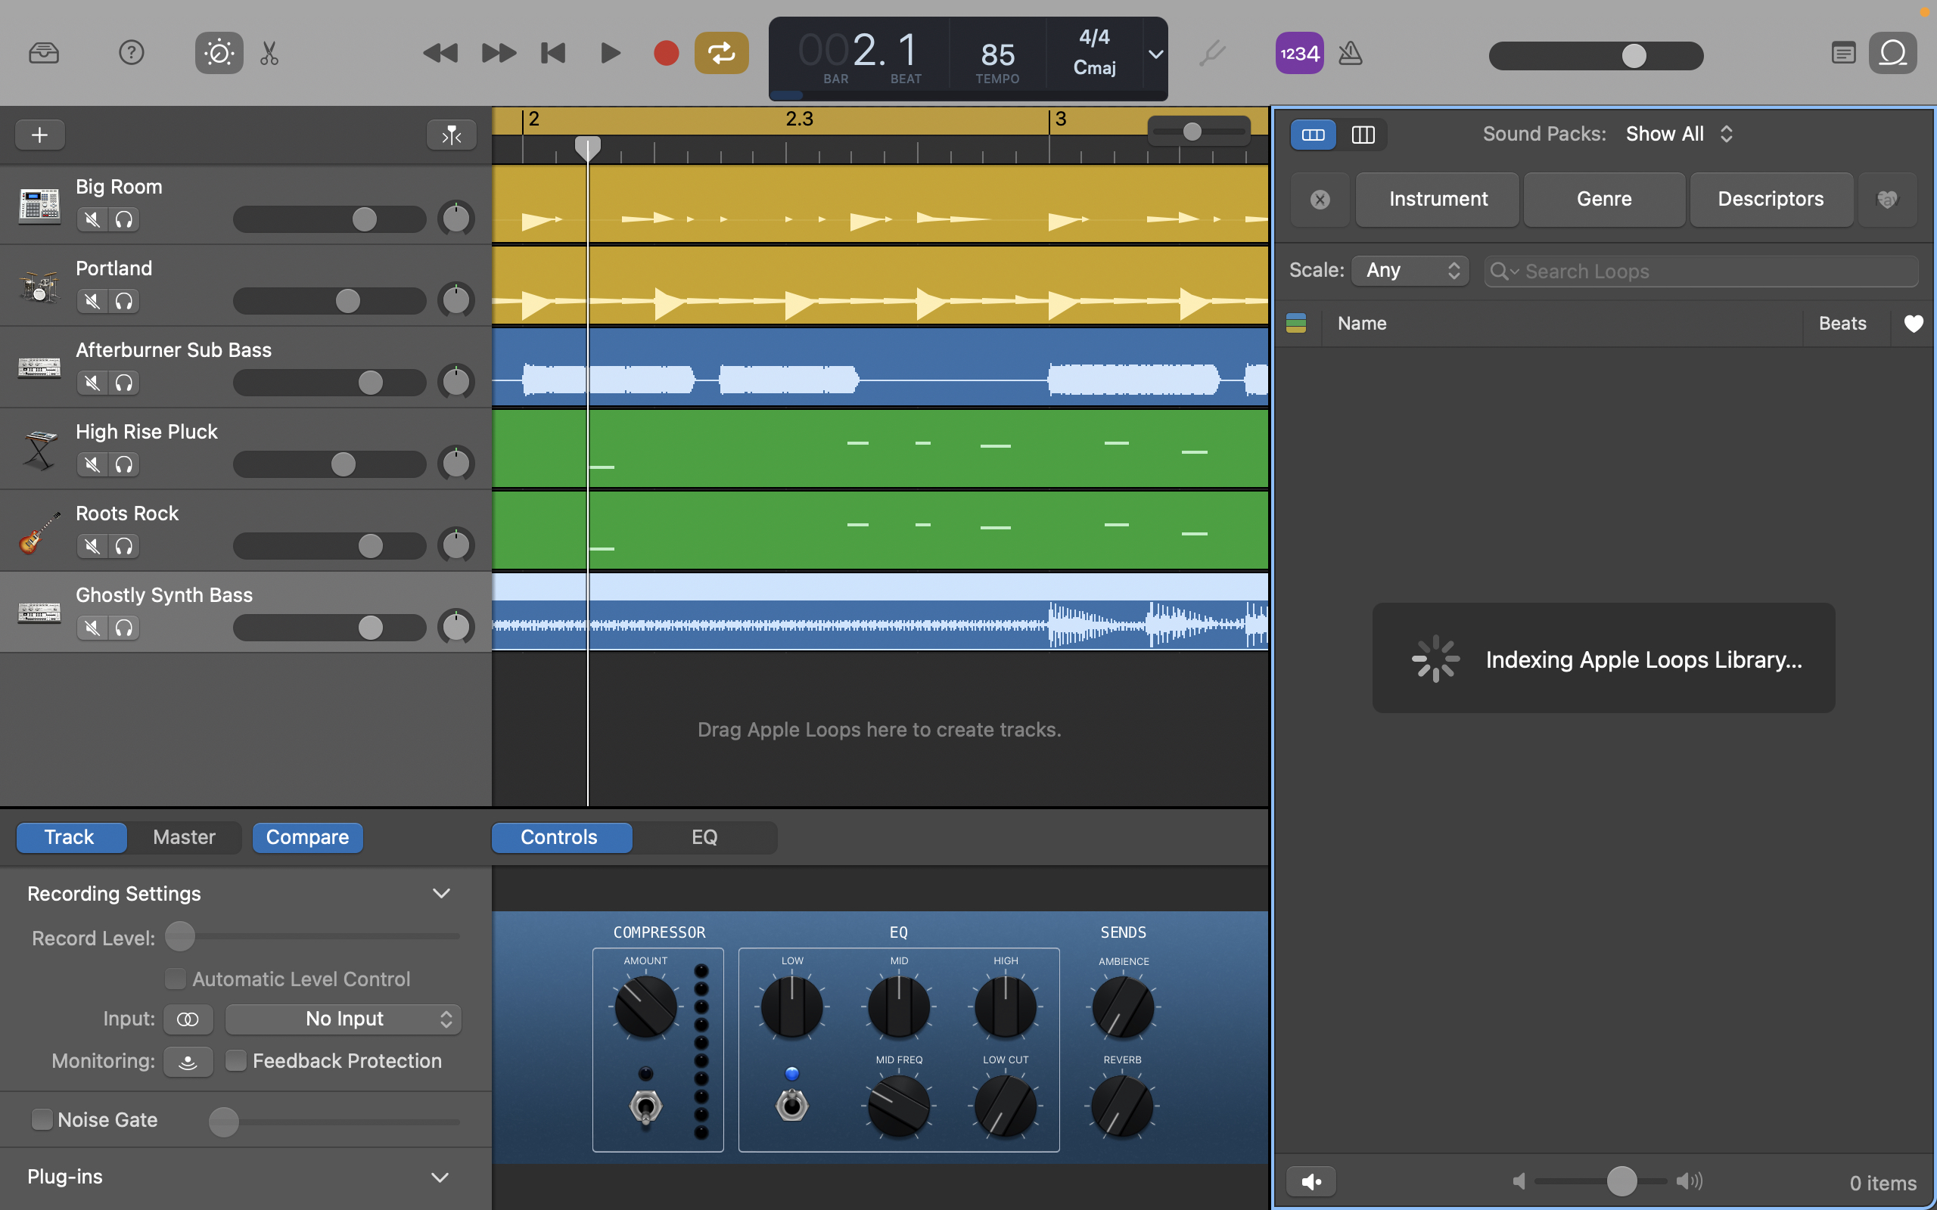Click the Instrument filter button
Viewport: 1937px width, 1210px height.
click(x=1438, y=198)
